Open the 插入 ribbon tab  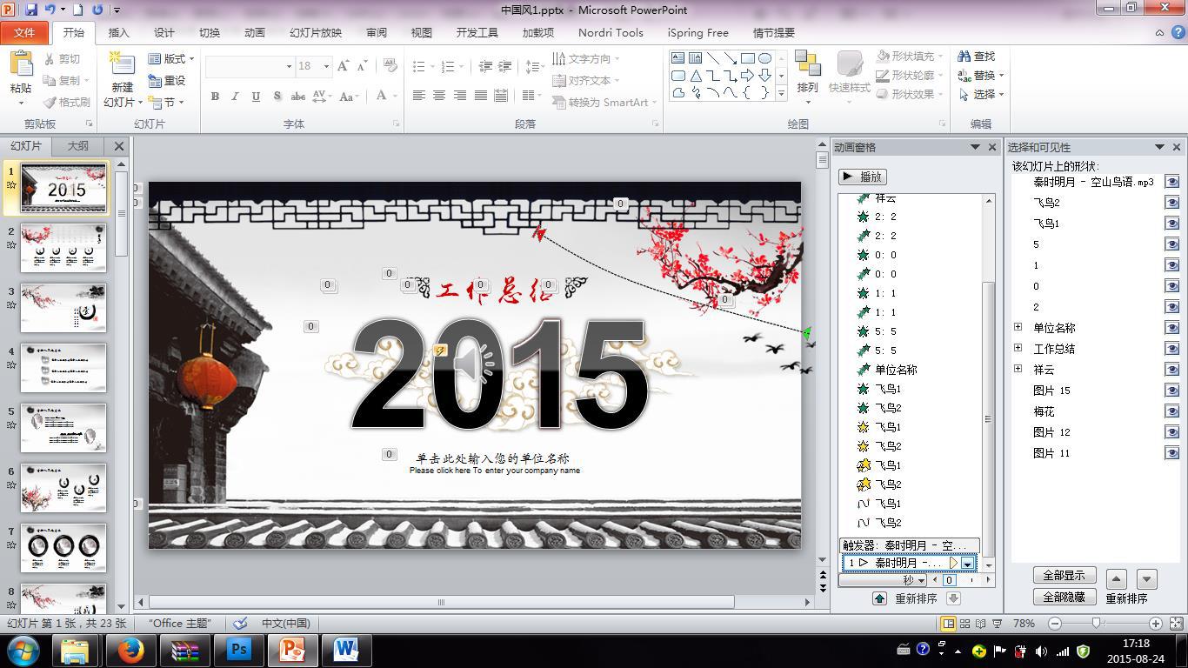pos(118,32)
